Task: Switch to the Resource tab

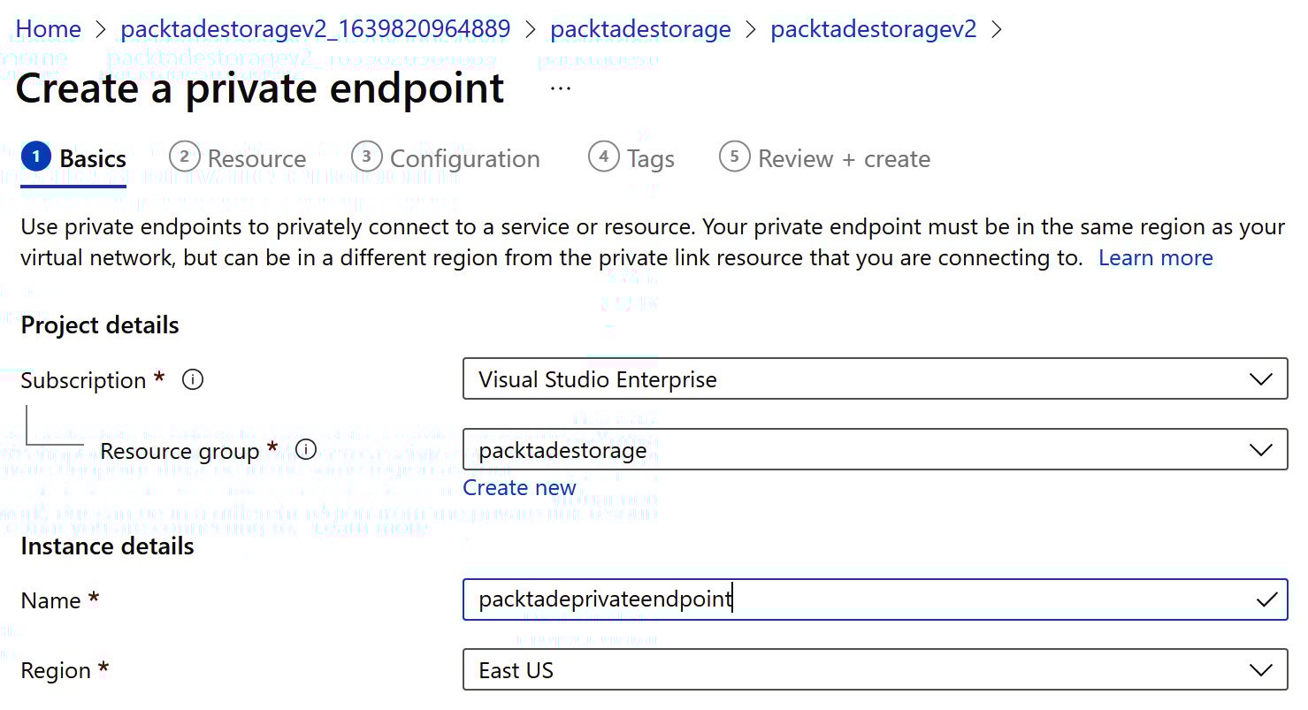Action: click(256, 159)
